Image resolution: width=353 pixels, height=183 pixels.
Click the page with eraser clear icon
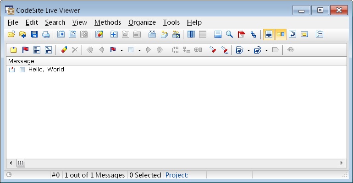coord(99,34)
